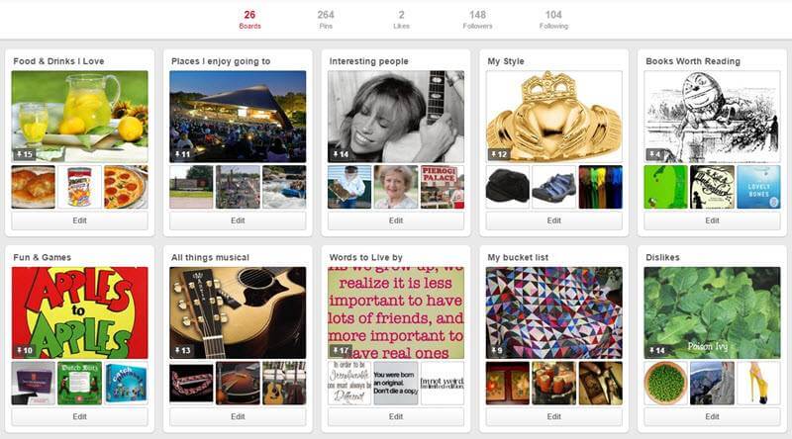This screenshot has width=792, height=439.
Task: Open the Words to Live by board title
Action: pyautogui.click(x=365, y=257)
